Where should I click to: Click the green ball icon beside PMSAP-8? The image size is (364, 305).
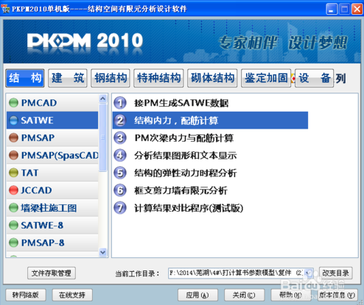(x=13, y=243)
